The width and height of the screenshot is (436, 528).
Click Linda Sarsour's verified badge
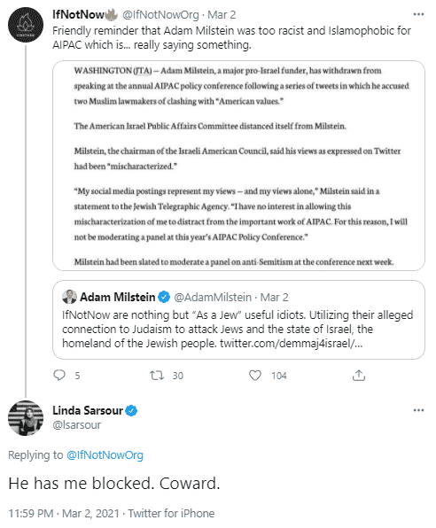click(131, 411)
